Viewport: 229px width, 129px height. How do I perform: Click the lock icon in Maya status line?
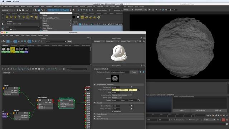tap(71, 10)
